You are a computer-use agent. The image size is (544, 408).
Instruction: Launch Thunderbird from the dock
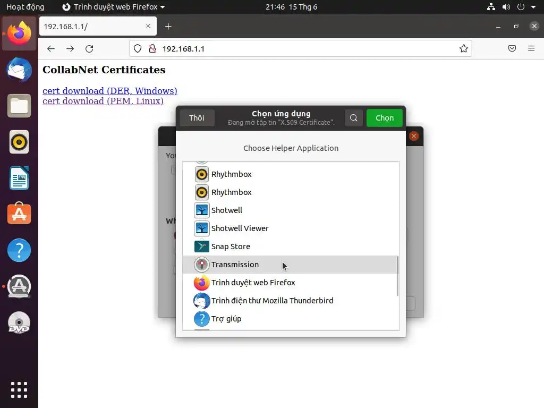click(19, 70)
